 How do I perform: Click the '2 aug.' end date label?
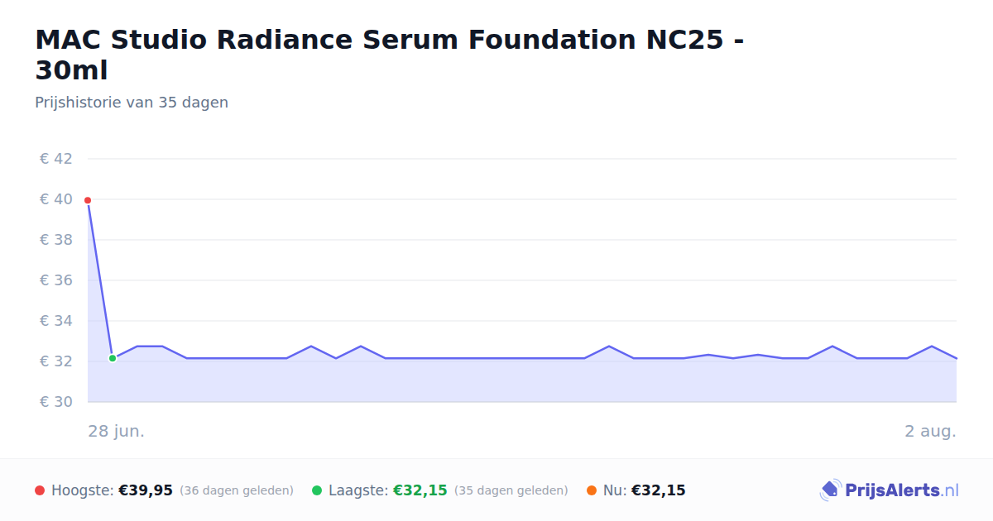click(931, 431)
